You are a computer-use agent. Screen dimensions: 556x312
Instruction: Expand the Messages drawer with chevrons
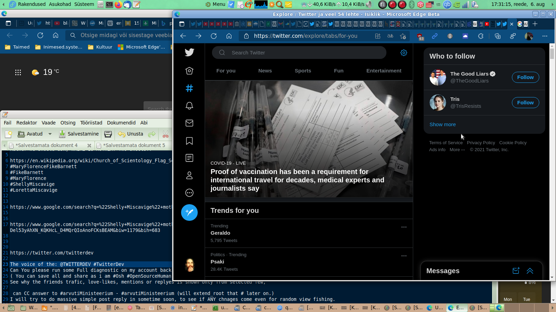[x=530, y=271]
